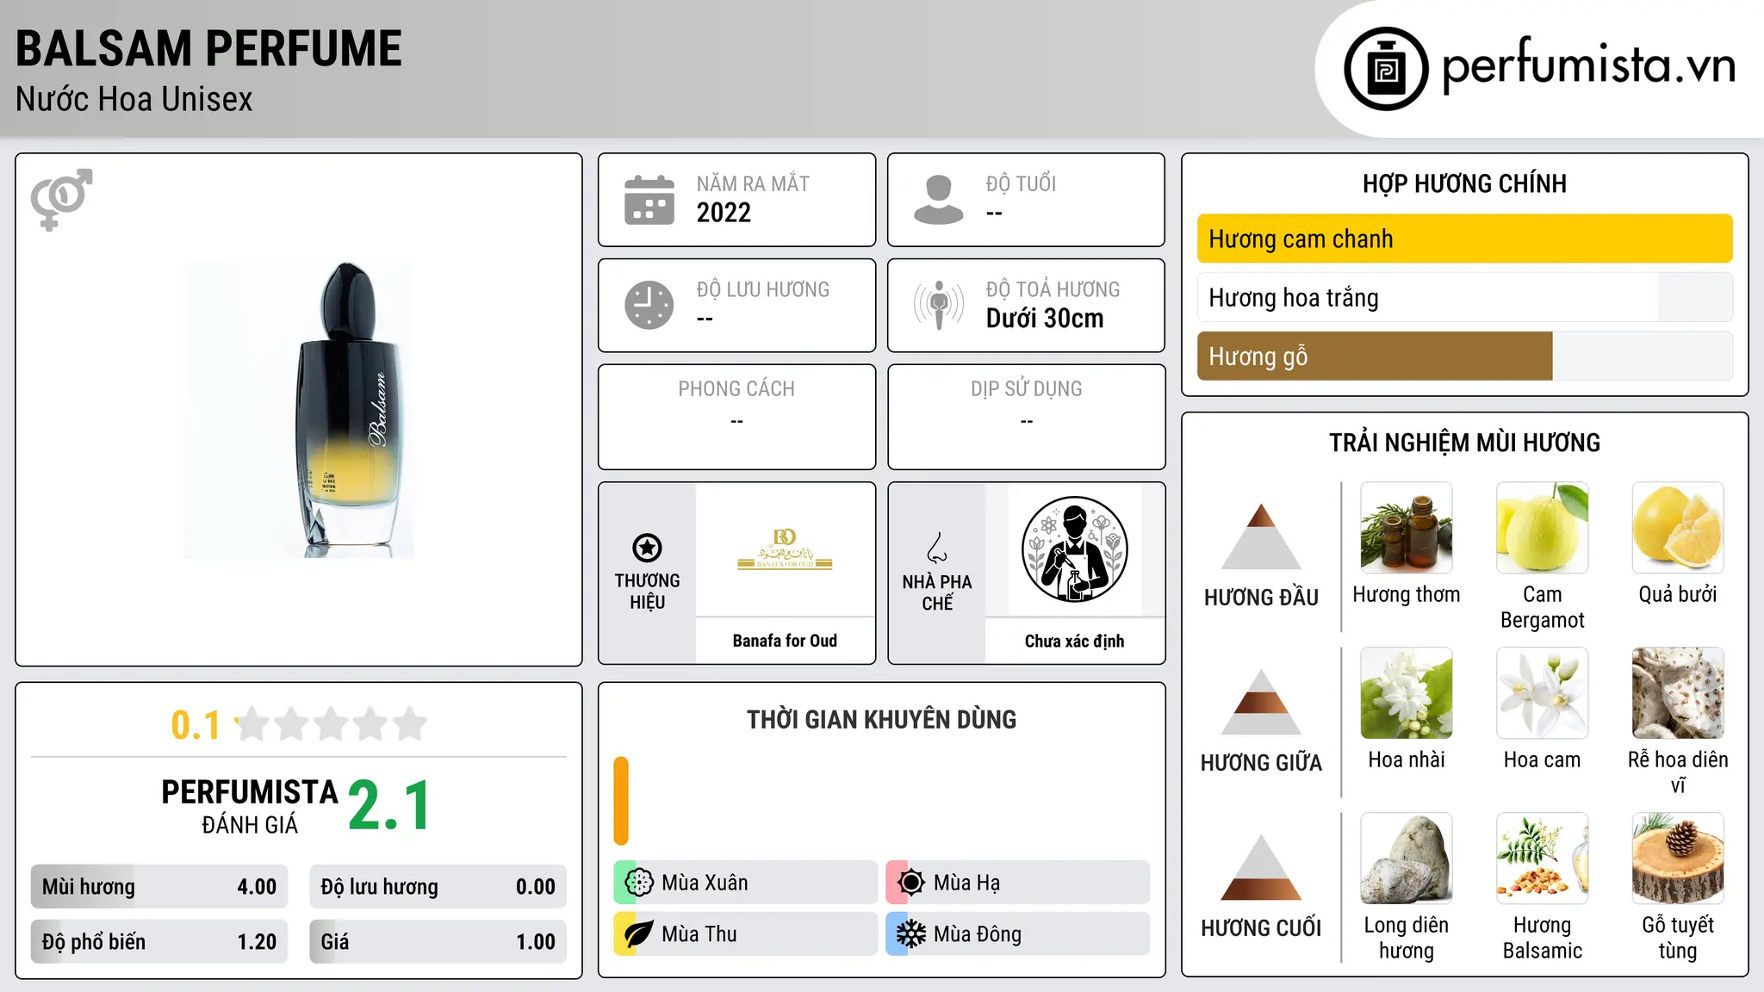This screenshot has width=1764, height=992.
Task: Click the green 2.1 Perfumista score
Action: [x=389, y=805]
